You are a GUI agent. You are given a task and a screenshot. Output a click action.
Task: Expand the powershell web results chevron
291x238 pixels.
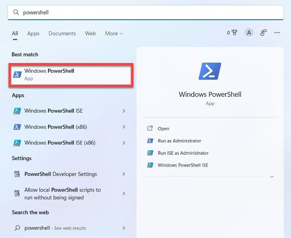(x=124, y=228)
